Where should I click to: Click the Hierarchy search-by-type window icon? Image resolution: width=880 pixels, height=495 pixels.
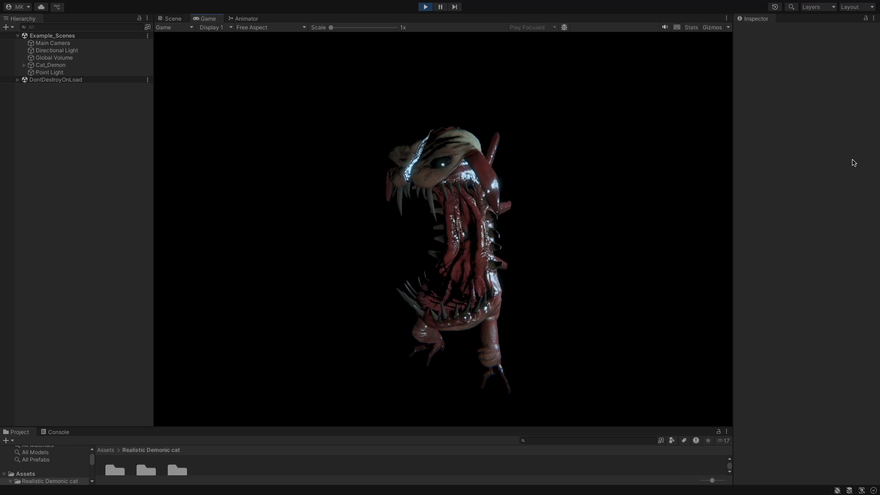click(148, 27)
